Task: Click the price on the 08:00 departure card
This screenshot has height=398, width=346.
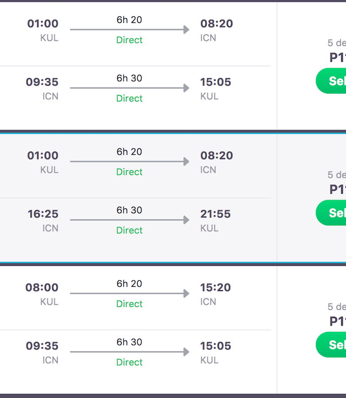Action: tap(338, 321)
